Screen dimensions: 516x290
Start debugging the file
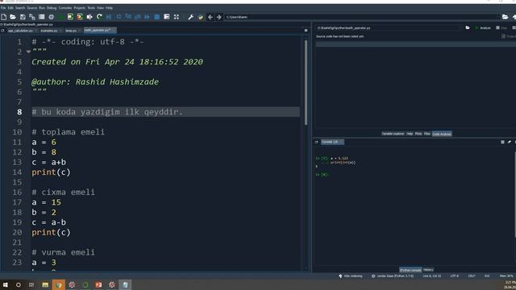pos(109,17)
